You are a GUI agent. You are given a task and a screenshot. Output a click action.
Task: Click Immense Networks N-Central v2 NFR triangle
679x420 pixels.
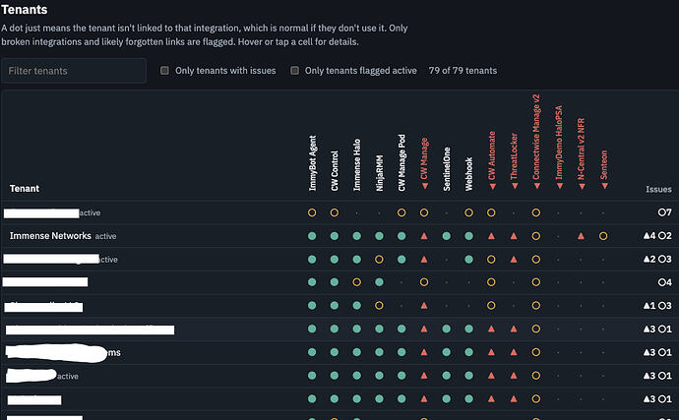581,236
